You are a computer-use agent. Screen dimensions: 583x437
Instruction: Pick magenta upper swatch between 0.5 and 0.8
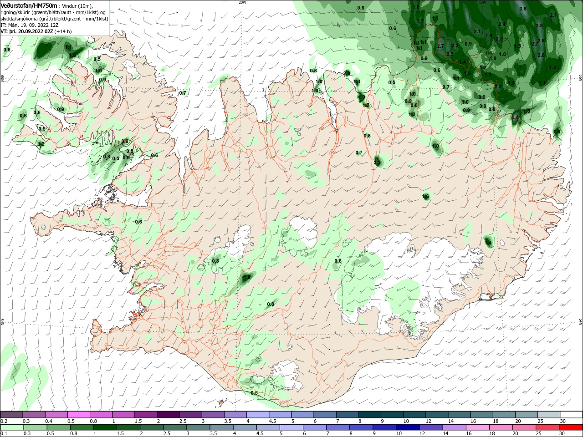[x=79, y=415]
